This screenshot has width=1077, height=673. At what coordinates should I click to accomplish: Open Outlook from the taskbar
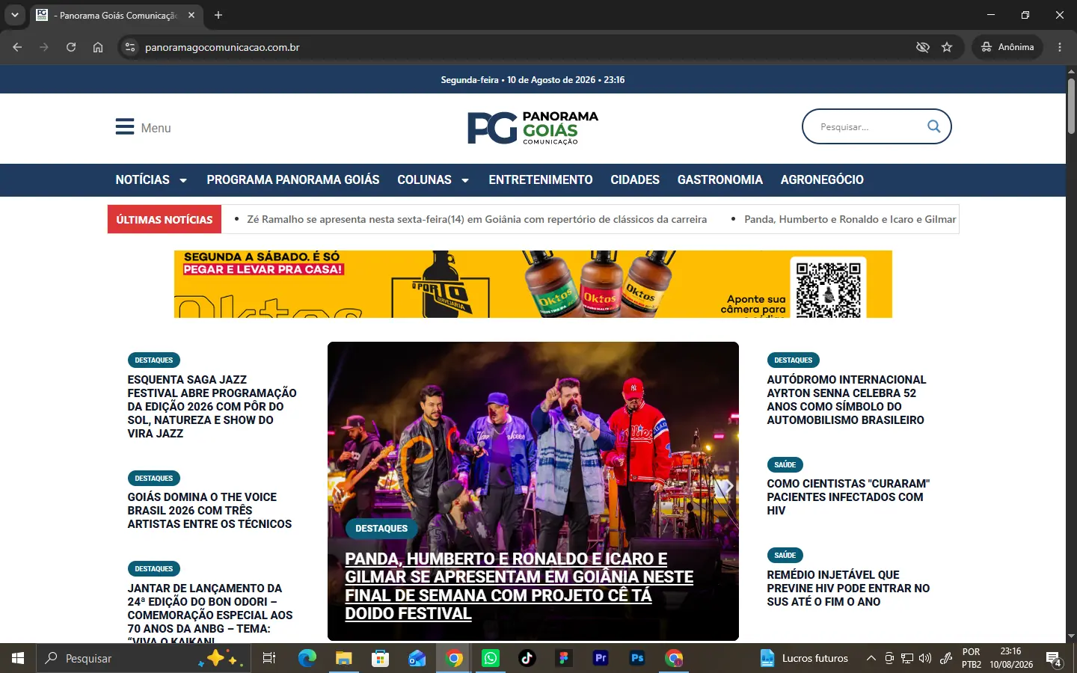(417, 658)
